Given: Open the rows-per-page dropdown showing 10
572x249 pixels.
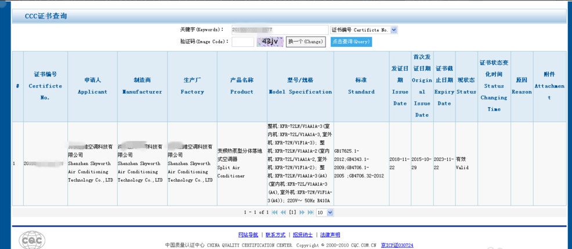Looking at the screenshot, I should click(x=325, y=213).
